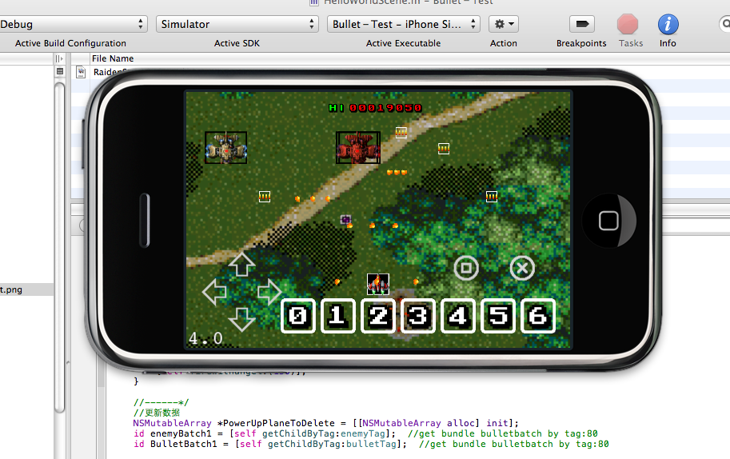Tap the left arrow on the game d-pad
This screenshot has height=459, width=730.
coord(214,292)
